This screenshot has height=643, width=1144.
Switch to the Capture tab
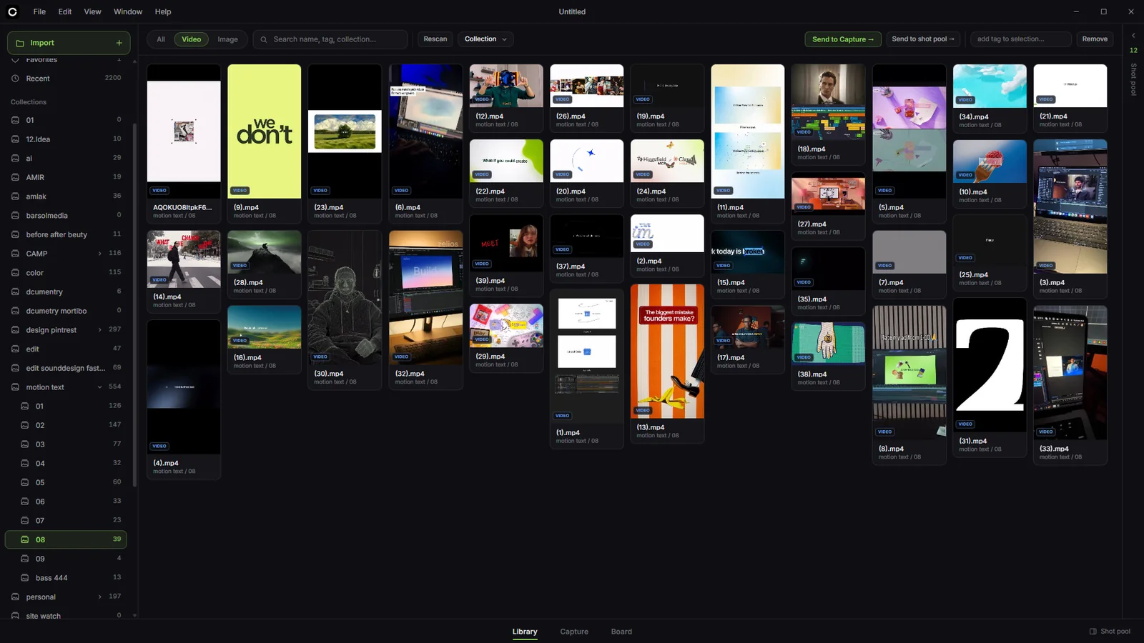click(x=574, y=632)
